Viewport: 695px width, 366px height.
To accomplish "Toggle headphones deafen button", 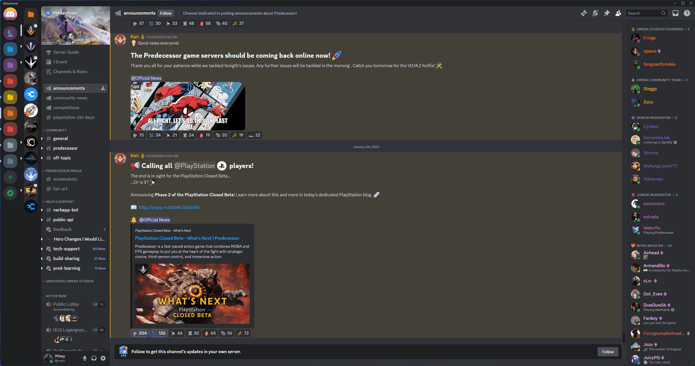I will [94, 358].
